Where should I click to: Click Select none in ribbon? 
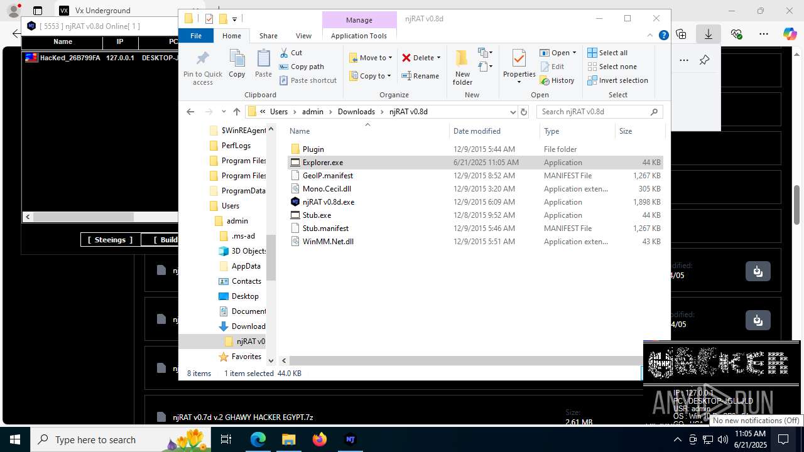612,67
